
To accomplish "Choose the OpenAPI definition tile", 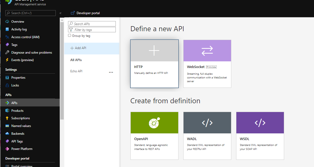I will coord(154,136).
